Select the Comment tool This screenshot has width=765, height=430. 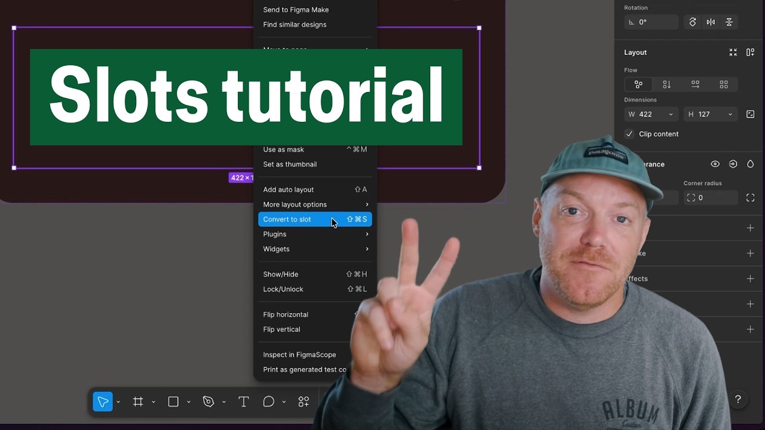[x=269, y=402]
